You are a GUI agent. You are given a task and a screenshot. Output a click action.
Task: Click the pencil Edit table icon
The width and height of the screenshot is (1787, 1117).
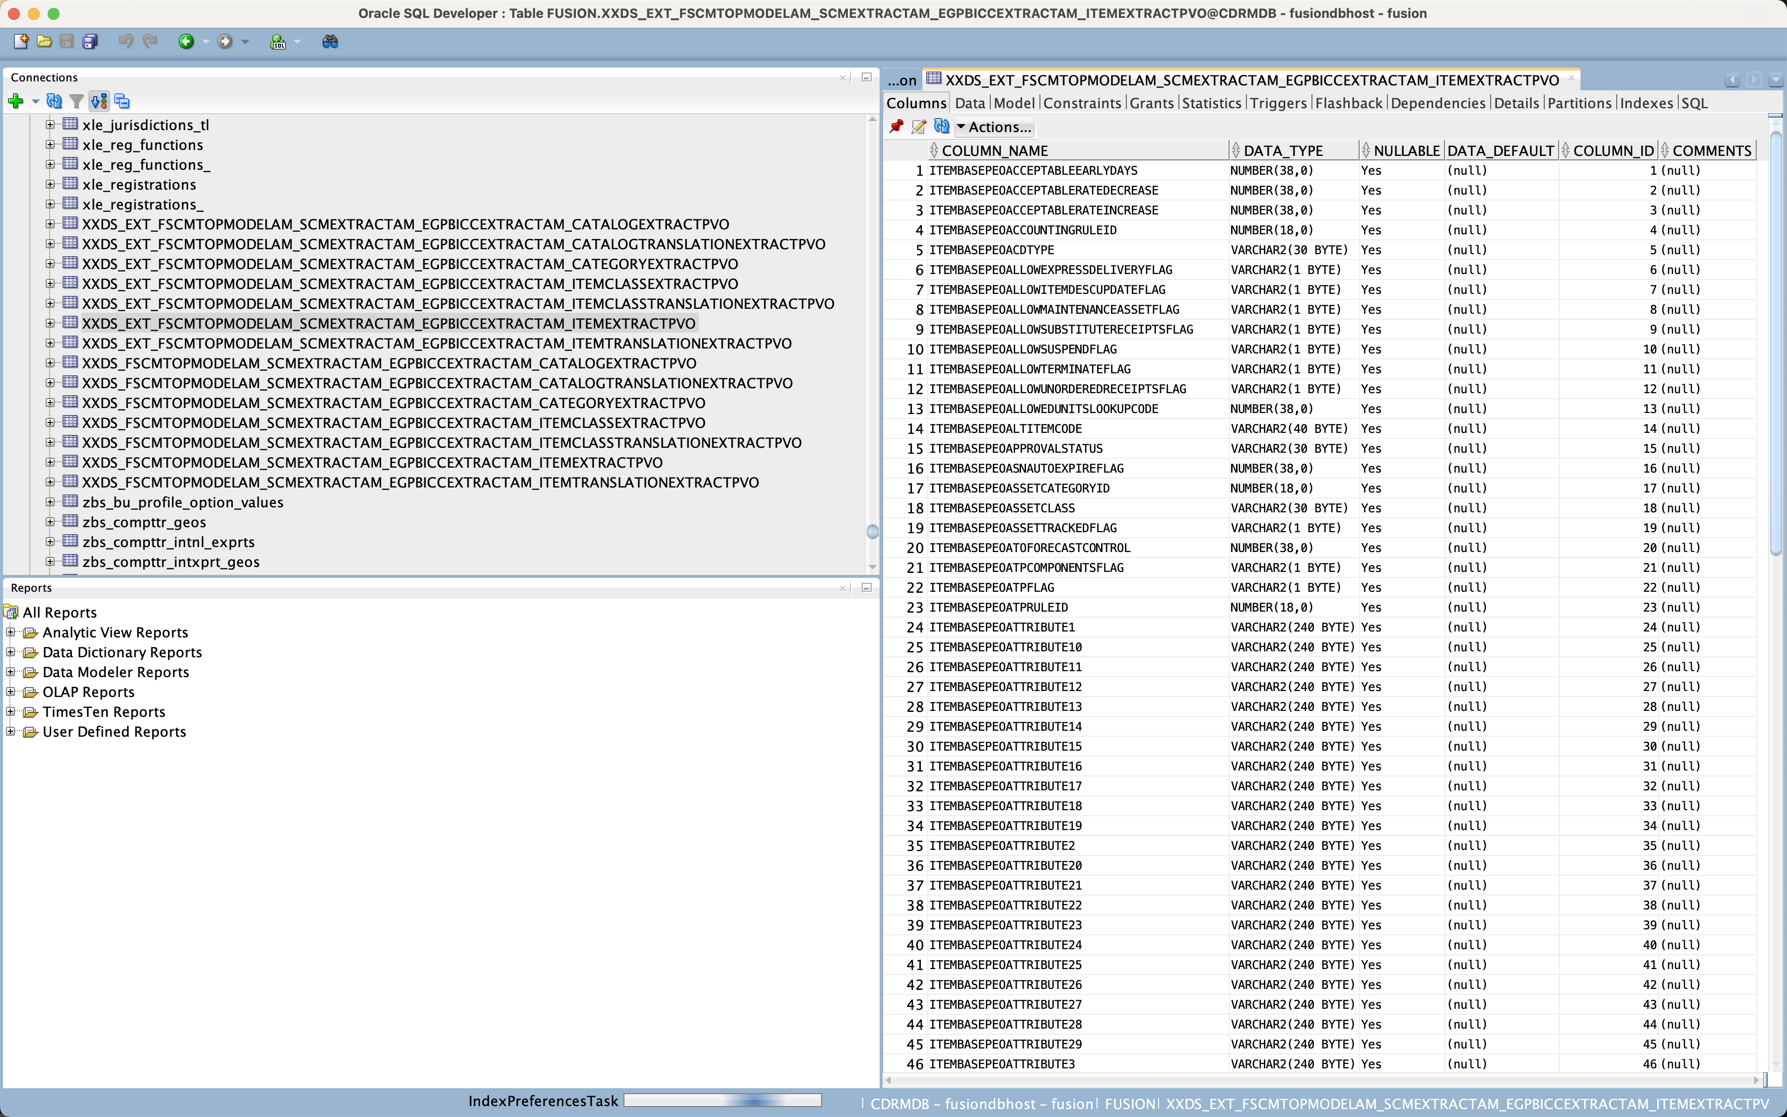(x=919, y=126)
